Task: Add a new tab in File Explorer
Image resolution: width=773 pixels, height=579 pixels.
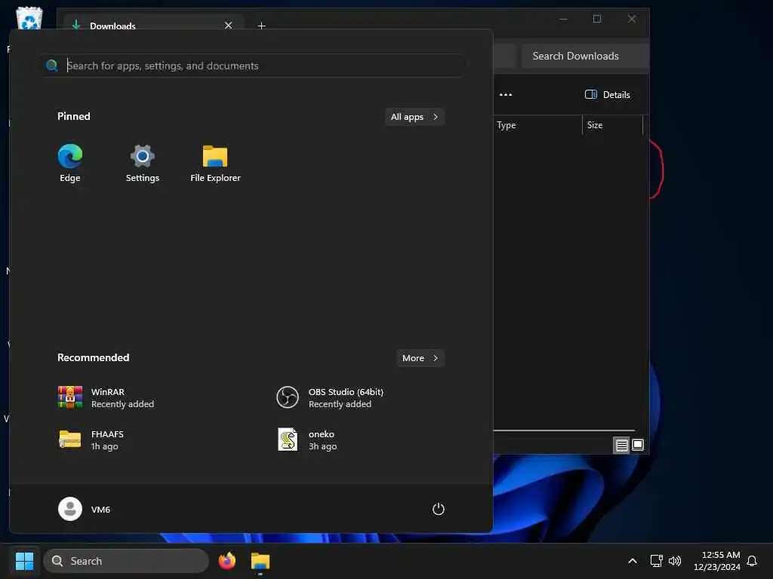Action: coord(262,26)
